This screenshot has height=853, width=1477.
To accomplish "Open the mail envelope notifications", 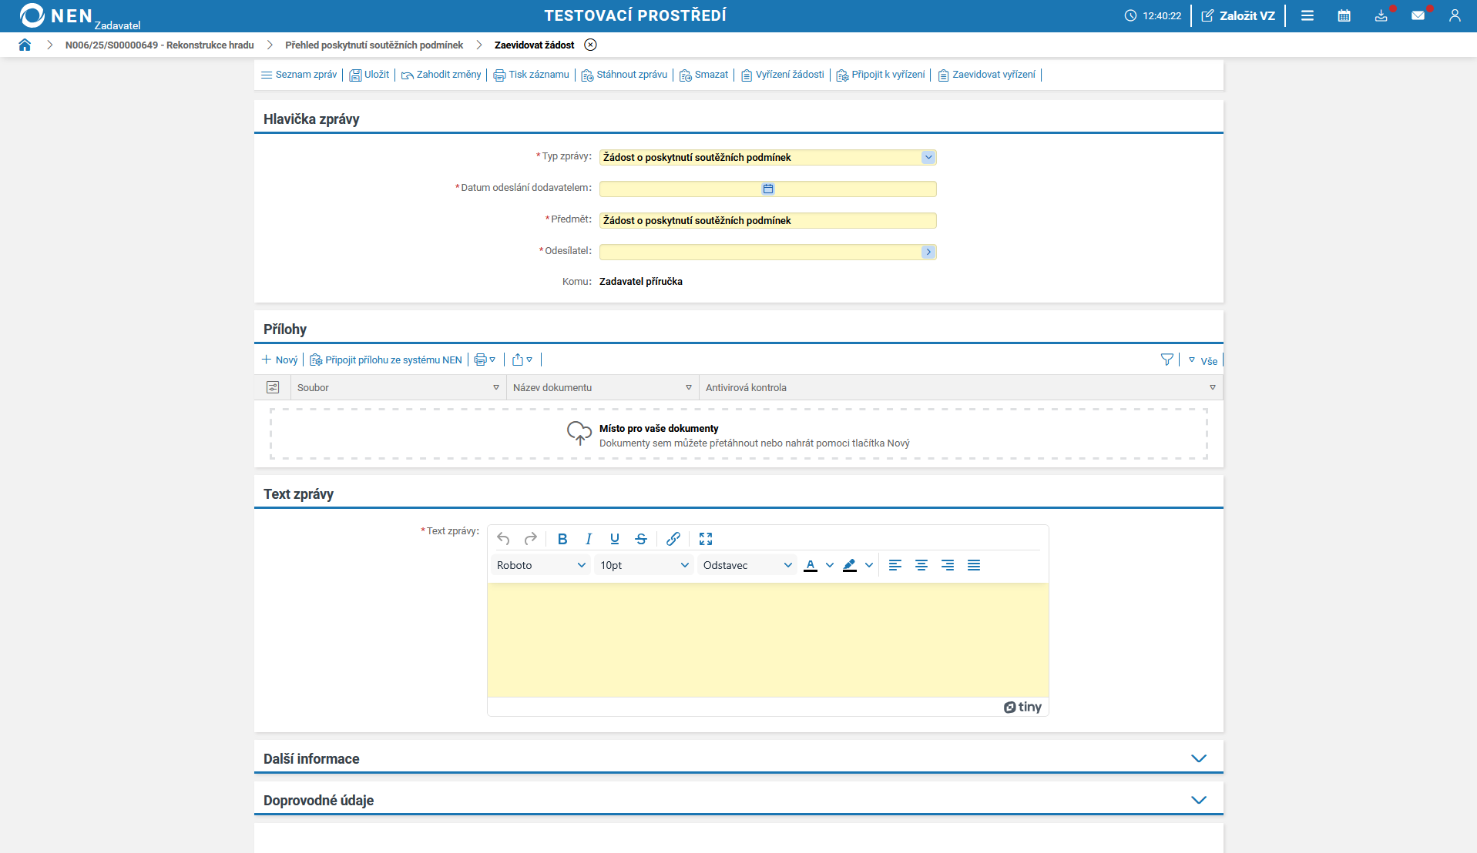I will click(x=1418, y=15).
